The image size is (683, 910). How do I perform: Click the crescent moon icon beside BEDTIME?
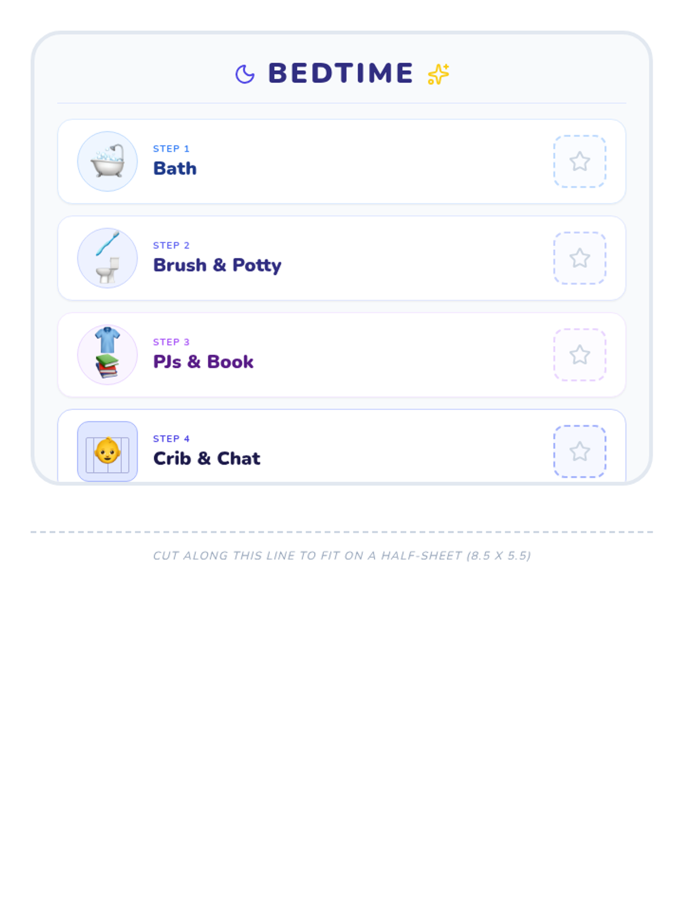(x=245, y=74)
